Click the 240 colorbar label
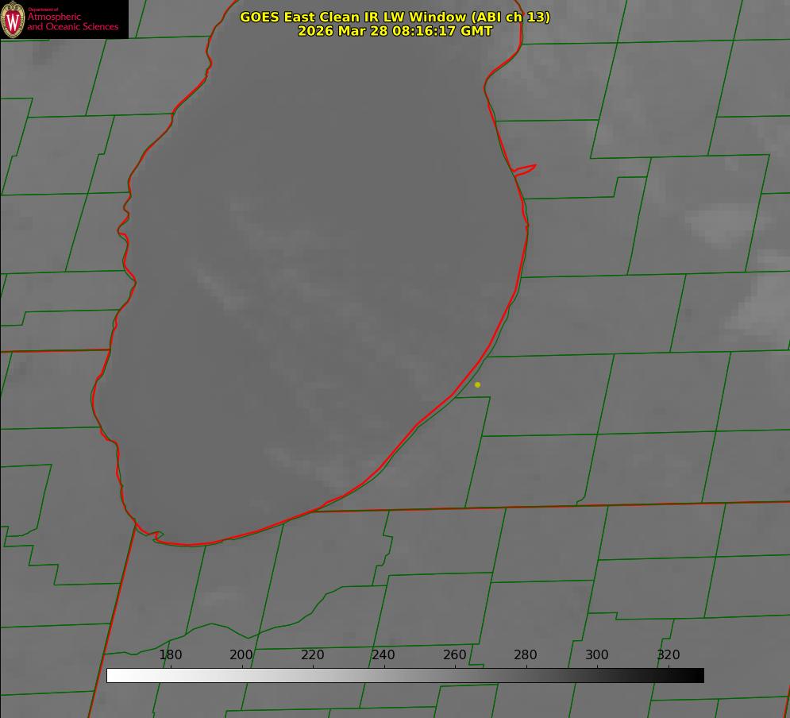 tap(383, 654)
